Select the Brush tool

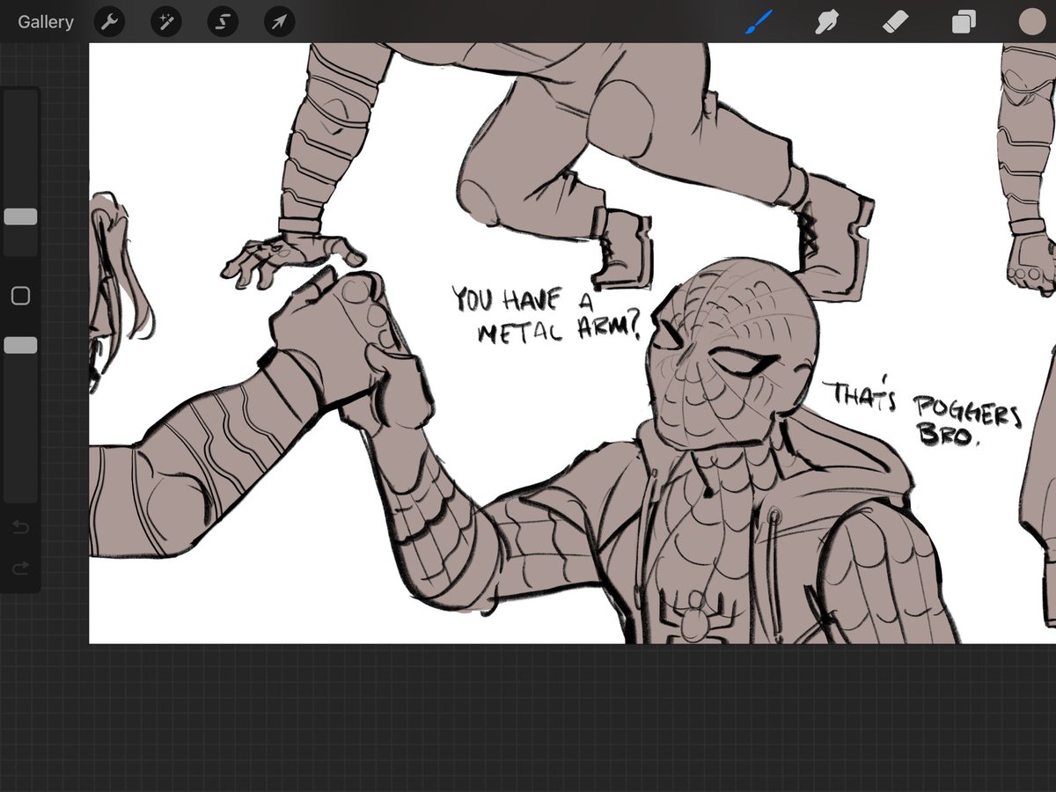pos(758,22)
